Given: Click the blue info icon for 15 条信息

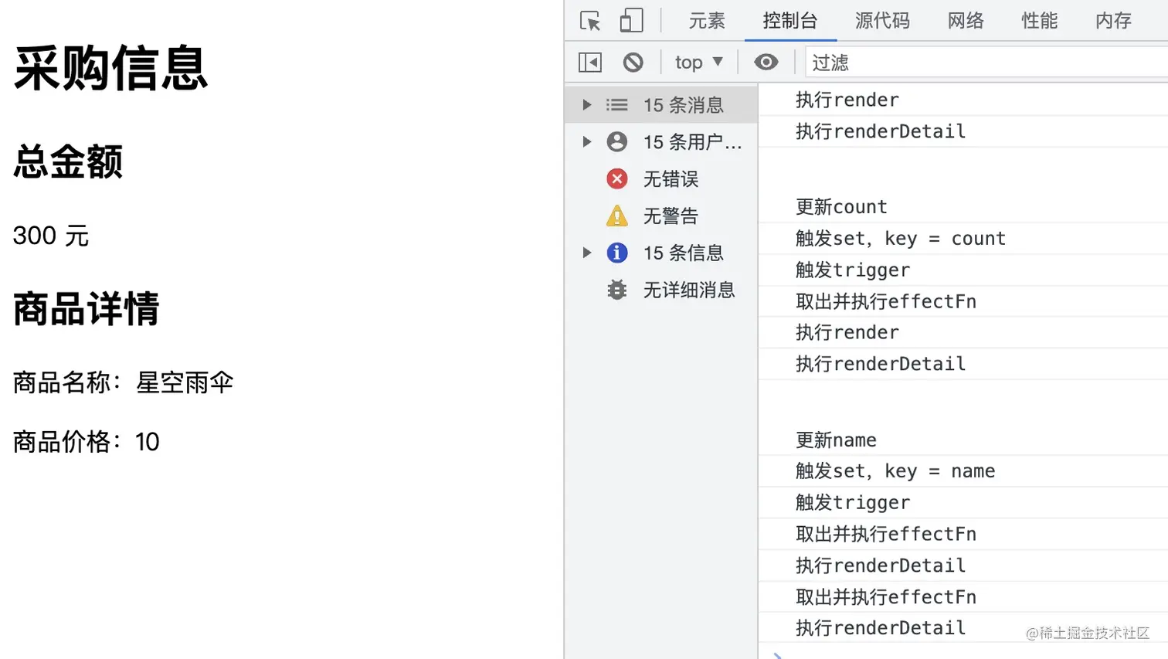Looking at the screenshot, I should pos(617,253).
